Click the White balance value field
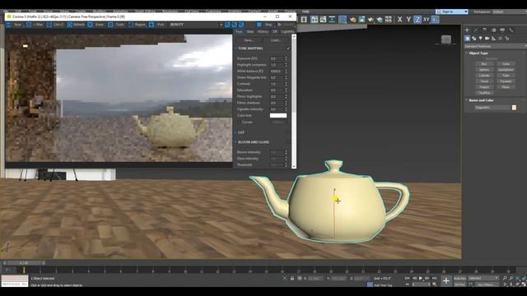The height and width of the screenshot is (296, 527). click(x=277, y=72)
